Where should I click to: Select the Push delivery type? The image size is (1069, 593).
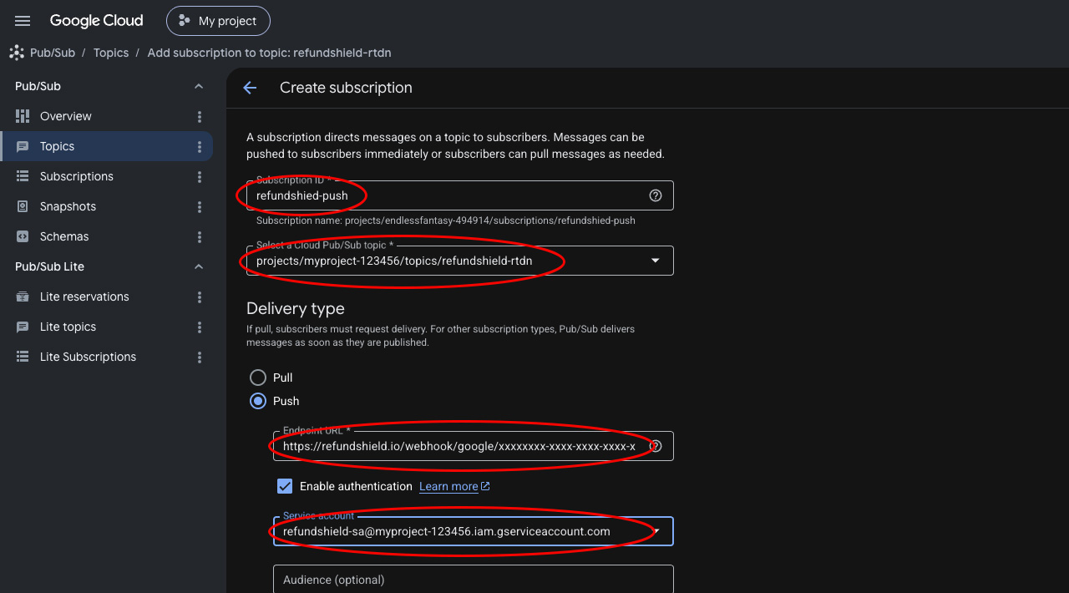click(259, 401)
